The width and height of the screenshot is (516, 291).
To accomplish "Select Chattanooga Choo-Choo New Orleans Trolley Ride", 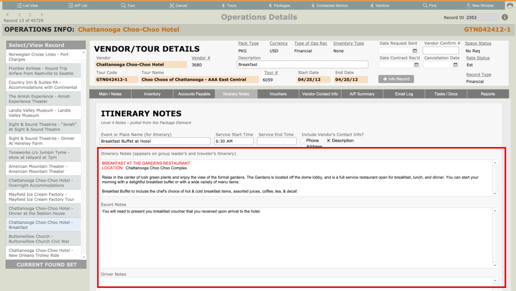I will click(x=43, y=253).
